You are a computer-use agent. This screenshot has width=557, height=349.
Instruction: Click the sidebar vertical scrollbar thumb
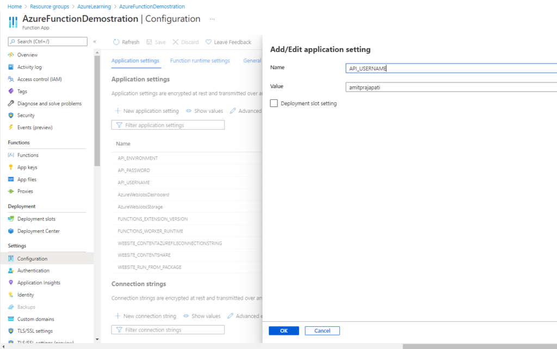click(97, 111)
